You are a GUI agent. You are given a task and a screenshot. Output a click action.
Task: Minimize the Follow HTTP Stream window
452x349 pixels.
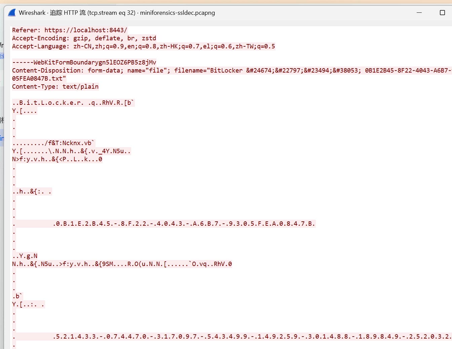click(419, 13)
